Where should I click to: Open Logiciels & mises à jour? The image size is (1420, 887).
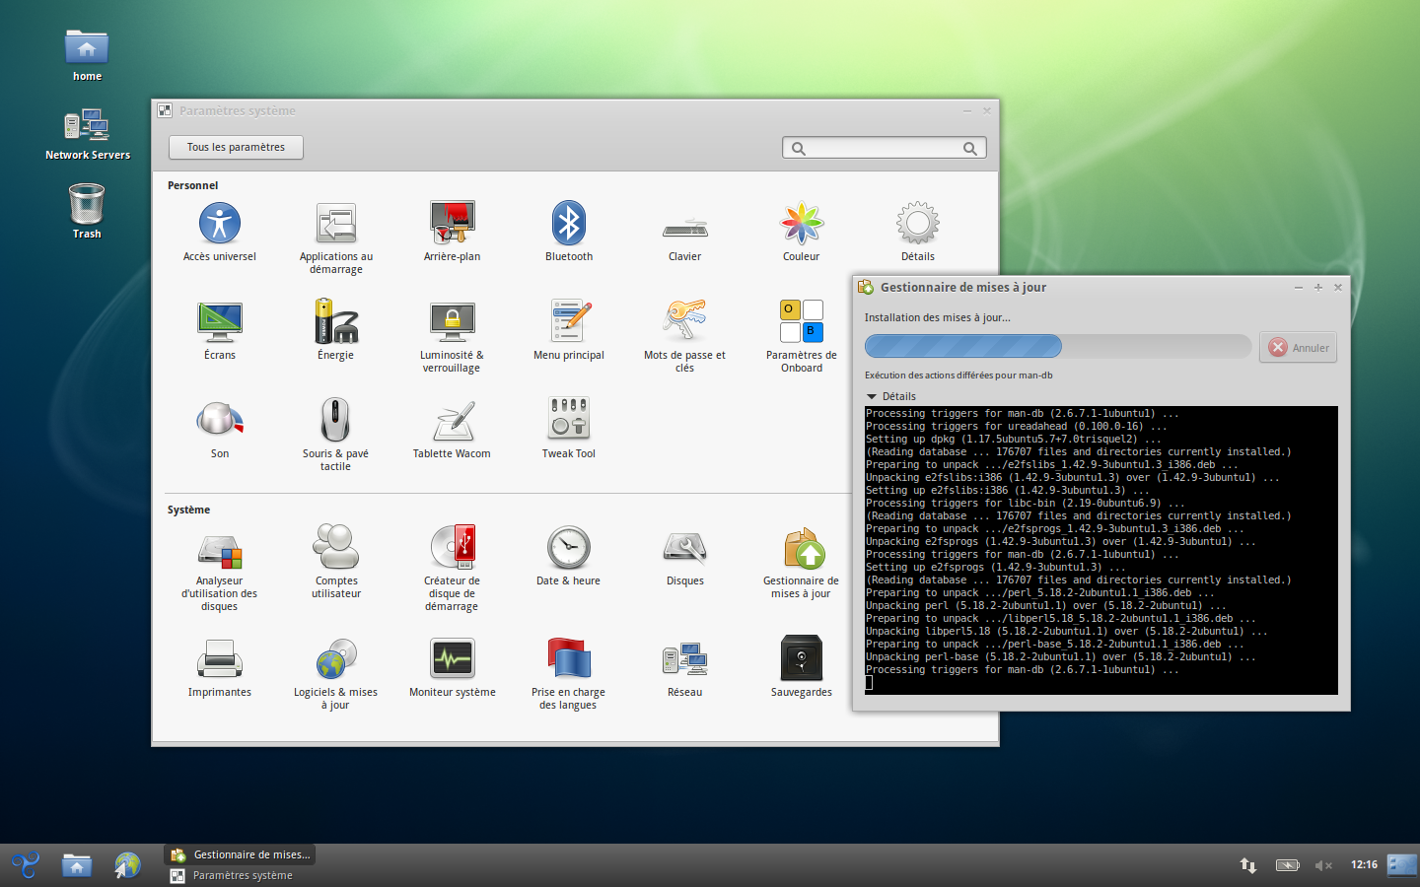336,673
